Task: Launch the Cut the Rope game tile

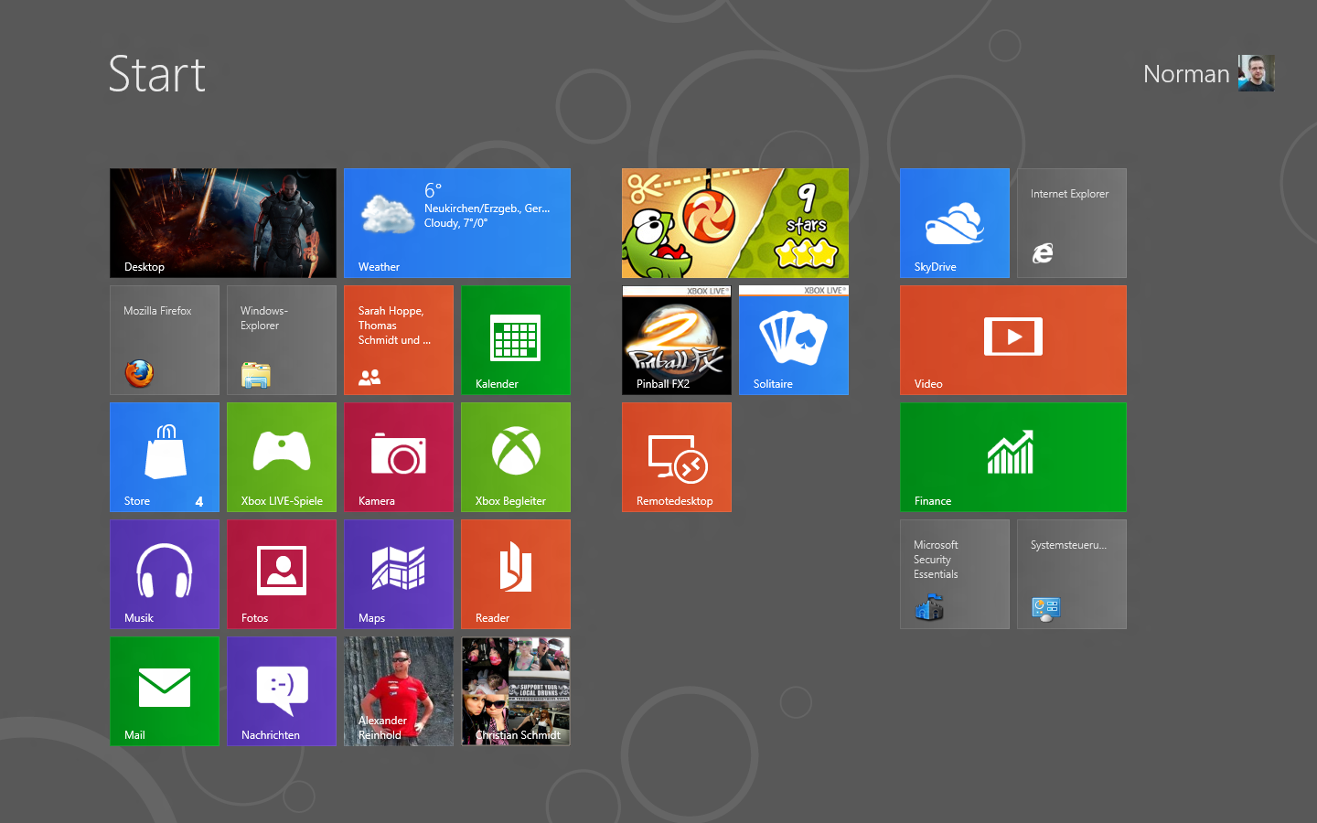Action: tap(735, 223)
